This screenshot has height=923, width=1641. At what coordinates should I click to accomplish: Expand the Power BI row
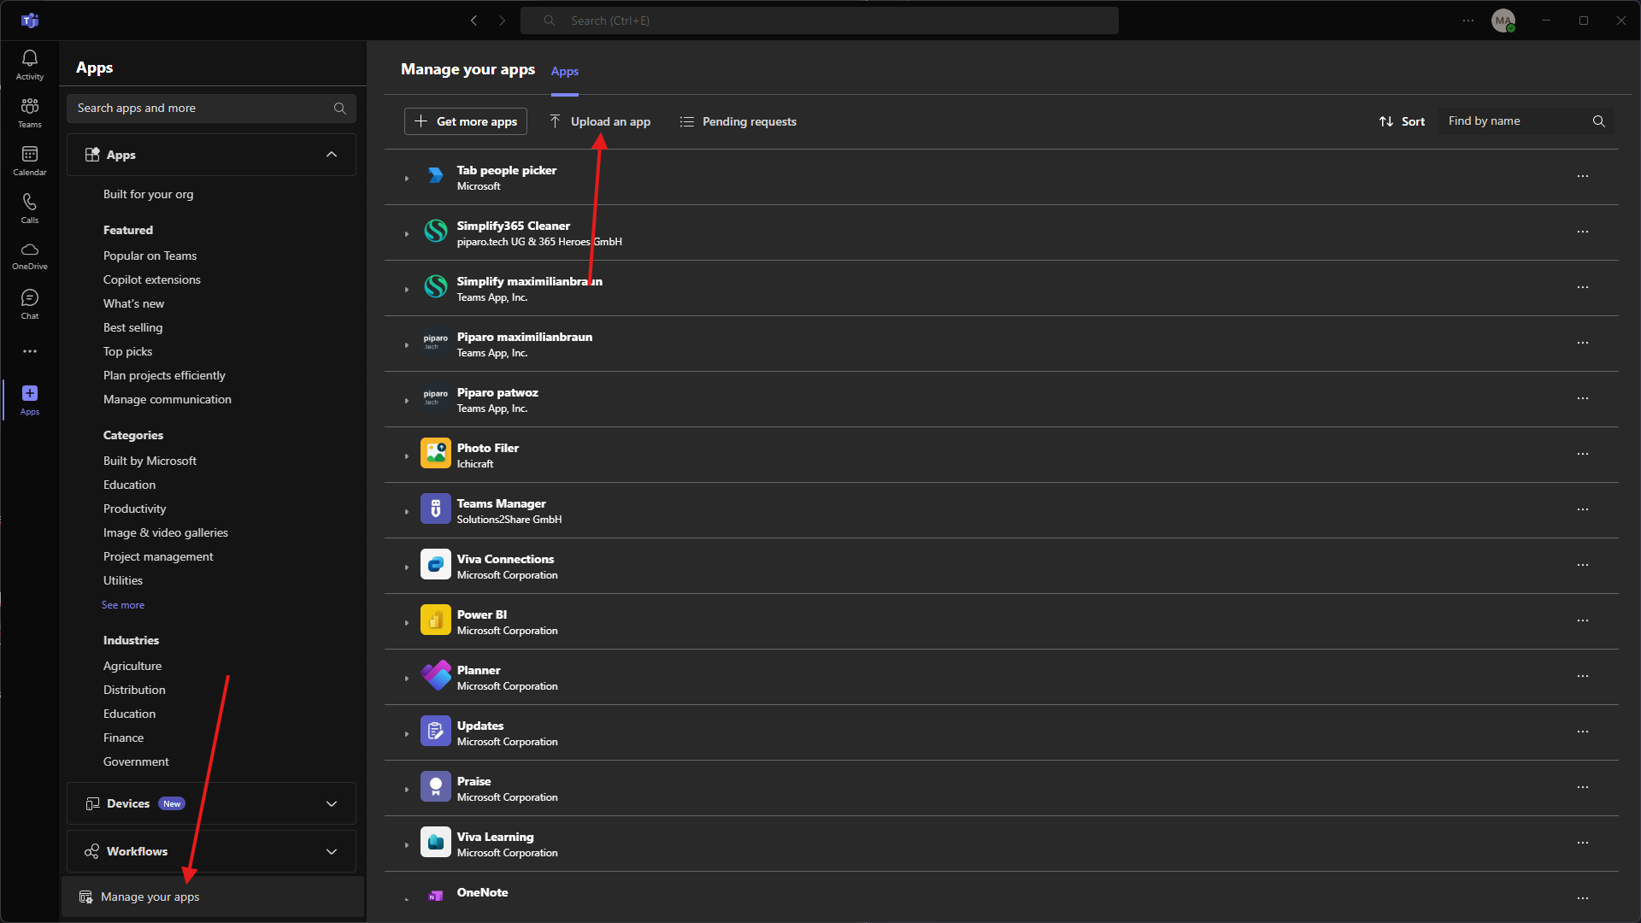click(x=407, y=623)
